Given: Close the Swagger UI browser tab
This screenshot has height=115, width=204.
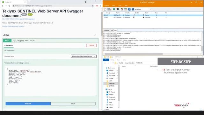Looking at the screenshot, I should tap(25, 2).
